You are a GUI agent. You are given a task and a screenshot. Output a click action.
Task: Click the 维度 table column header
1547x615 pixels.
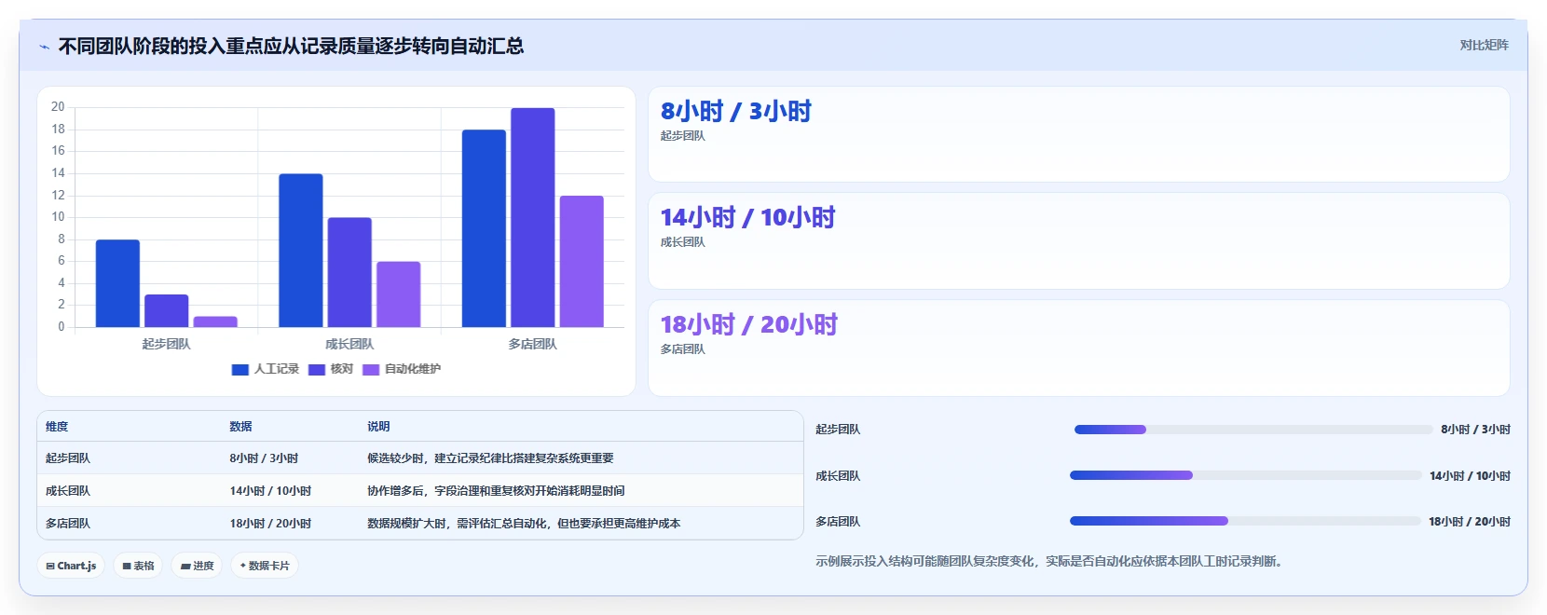(x=57, y=427)
